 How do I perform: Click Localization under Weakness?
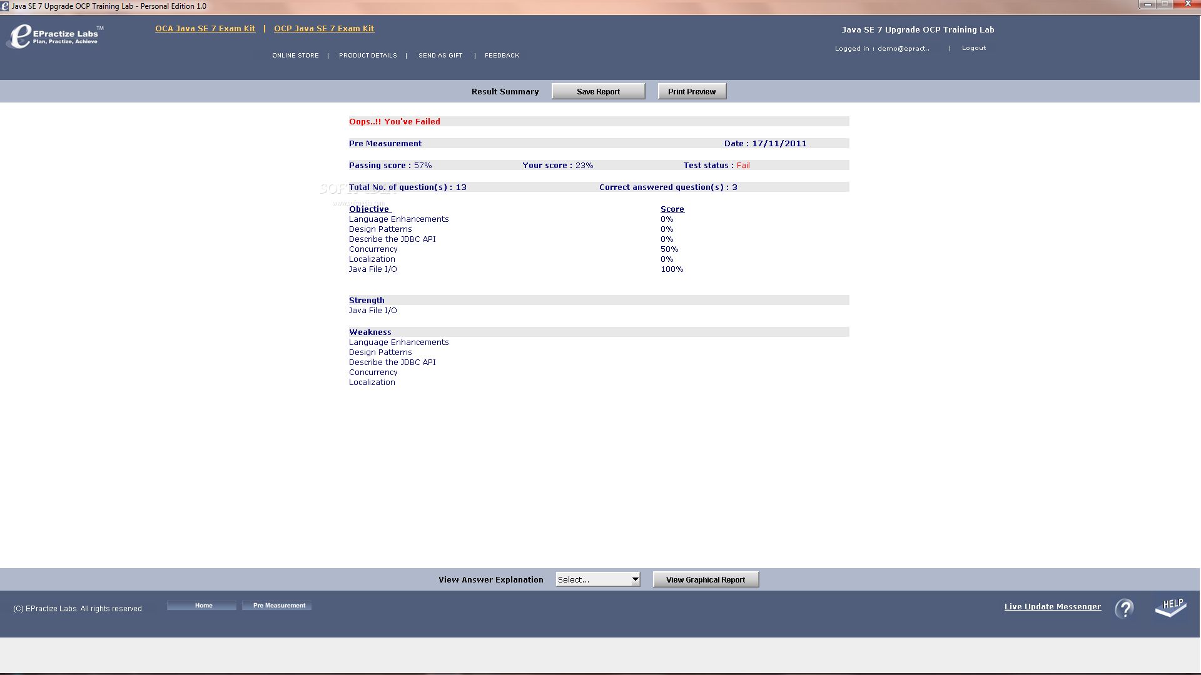pos(372,382)
